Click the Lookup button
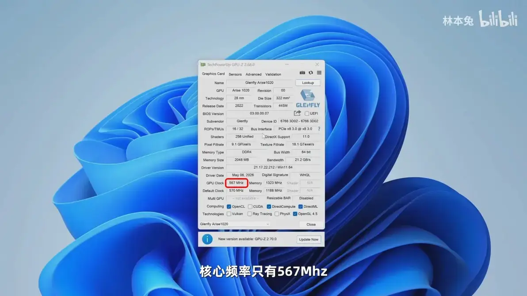The width and height of the screenshot is (527, 296). pyautogui.click(x=308, y=83)
